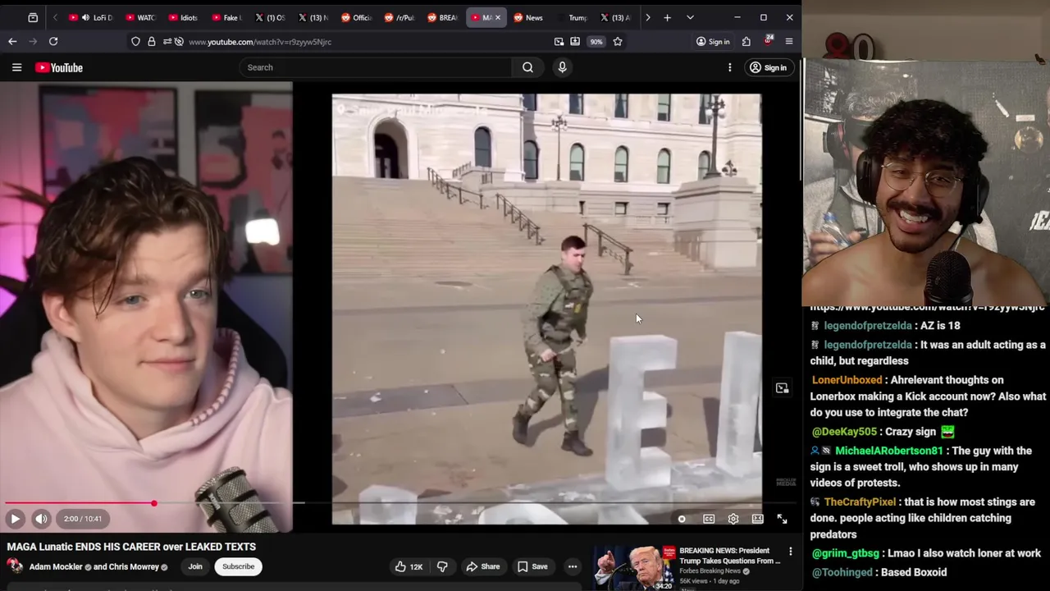Switch to the Fake tab
The image size is (1050, 591).
click(226, 17)
